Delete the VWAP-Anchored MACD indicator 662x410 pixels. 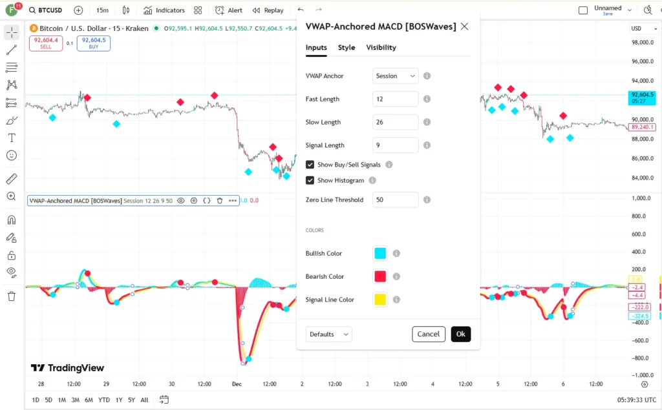click(220, 201)
